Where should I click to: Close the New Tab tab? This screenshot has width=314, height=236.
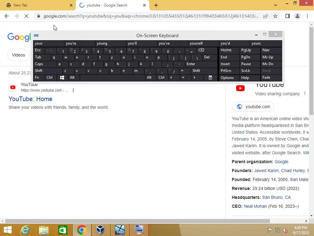[x=71, y=5]
